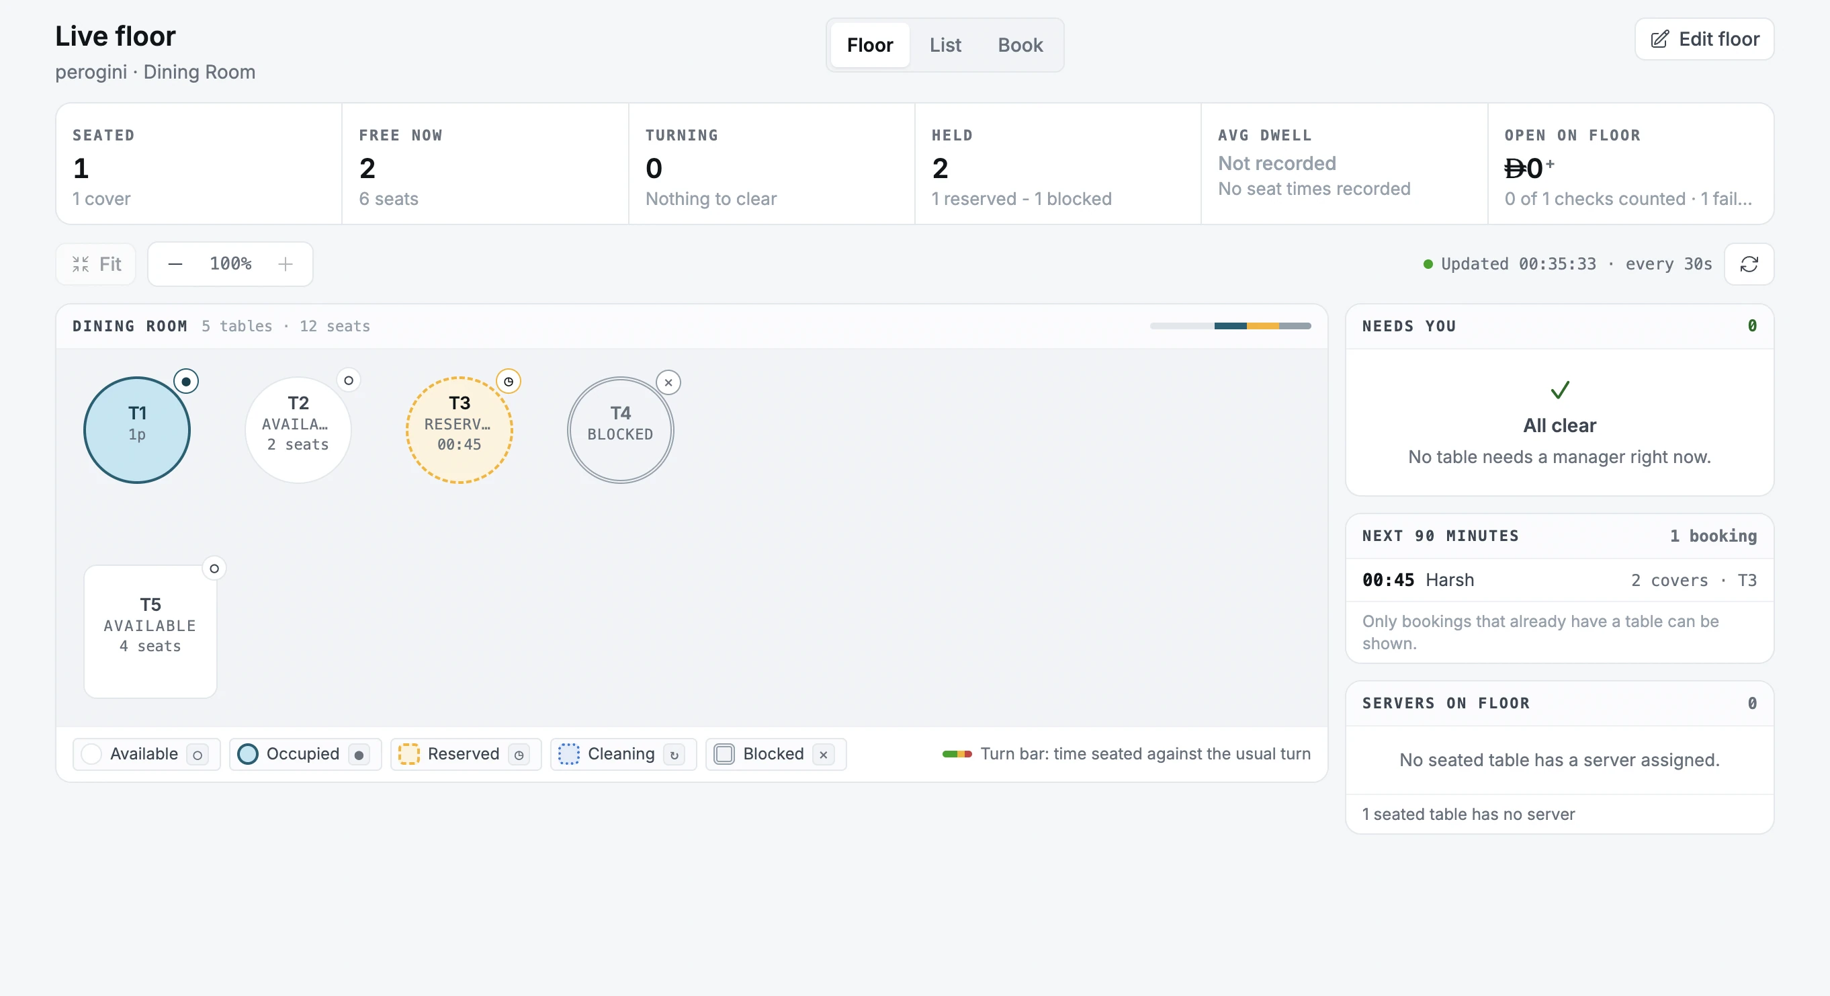Click the Cleaning legend refresh icon
The image size is (1830, 996).
click(x=674, y=755)
